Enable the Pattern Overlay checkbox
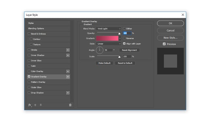This screenshot has height=123, width=205. coord(29,82)
